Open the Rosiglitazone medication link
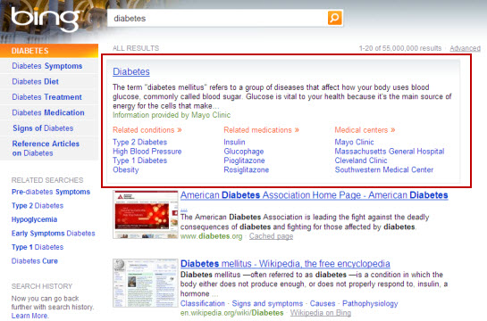487x321 pixels. pyautogui.click(x=247, y=169)
